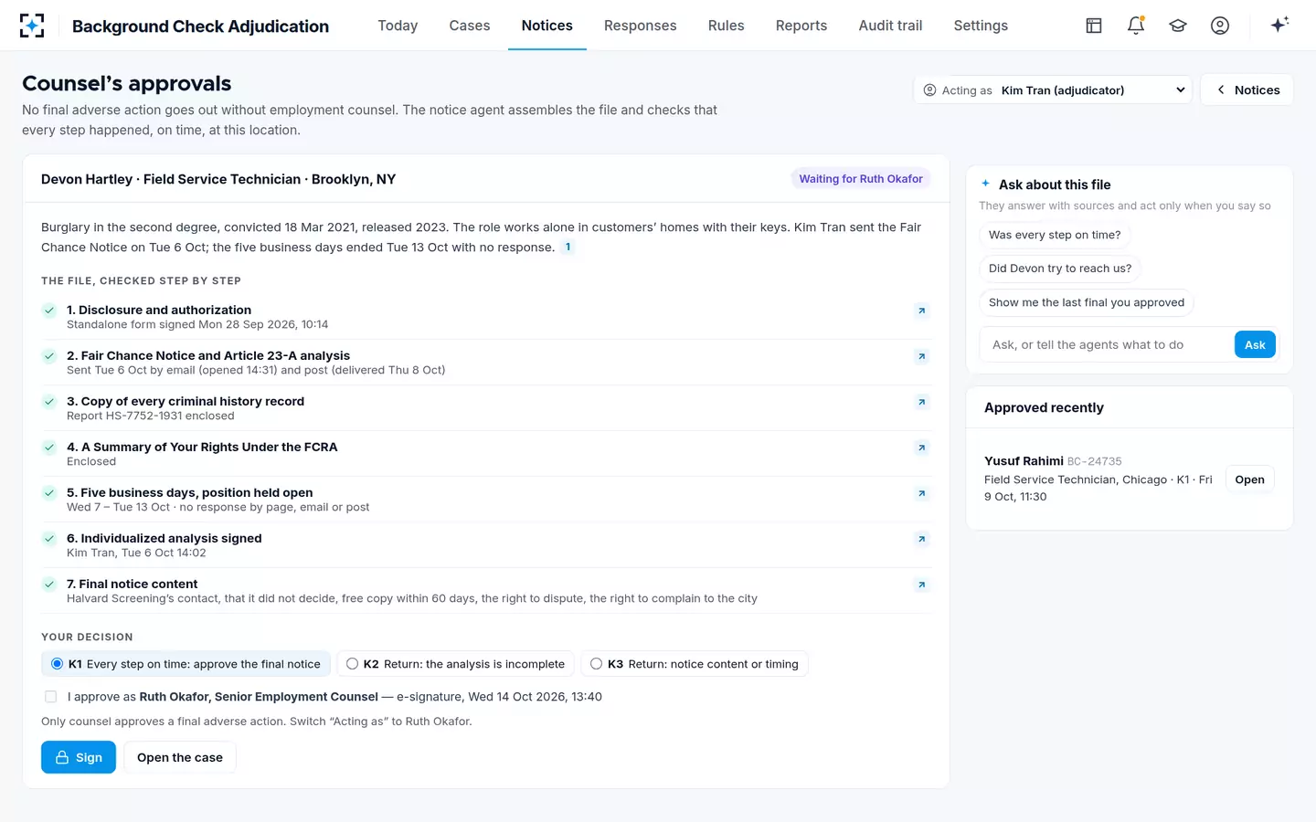The image size is (1316, 822).
Task: Go to the Today tab
Action: pyautogui.click(x=398, y=26)
